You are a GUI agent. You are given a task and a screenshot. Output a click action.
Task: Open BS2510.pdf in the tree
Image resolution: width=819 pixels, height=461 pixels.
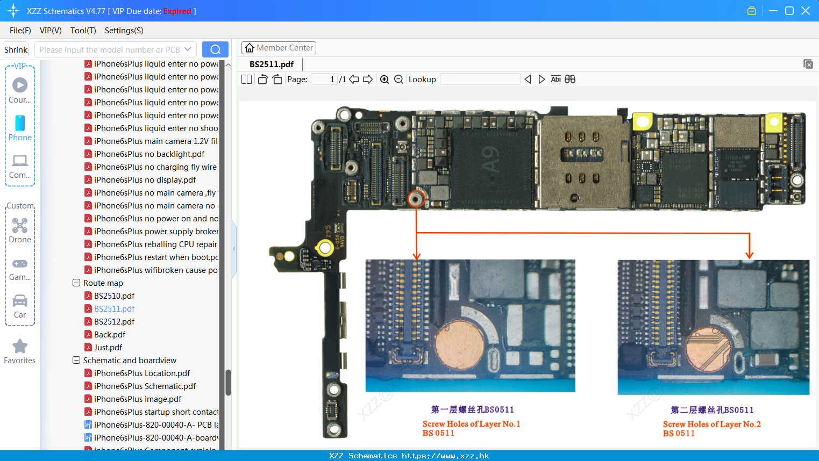click(114, 296)
